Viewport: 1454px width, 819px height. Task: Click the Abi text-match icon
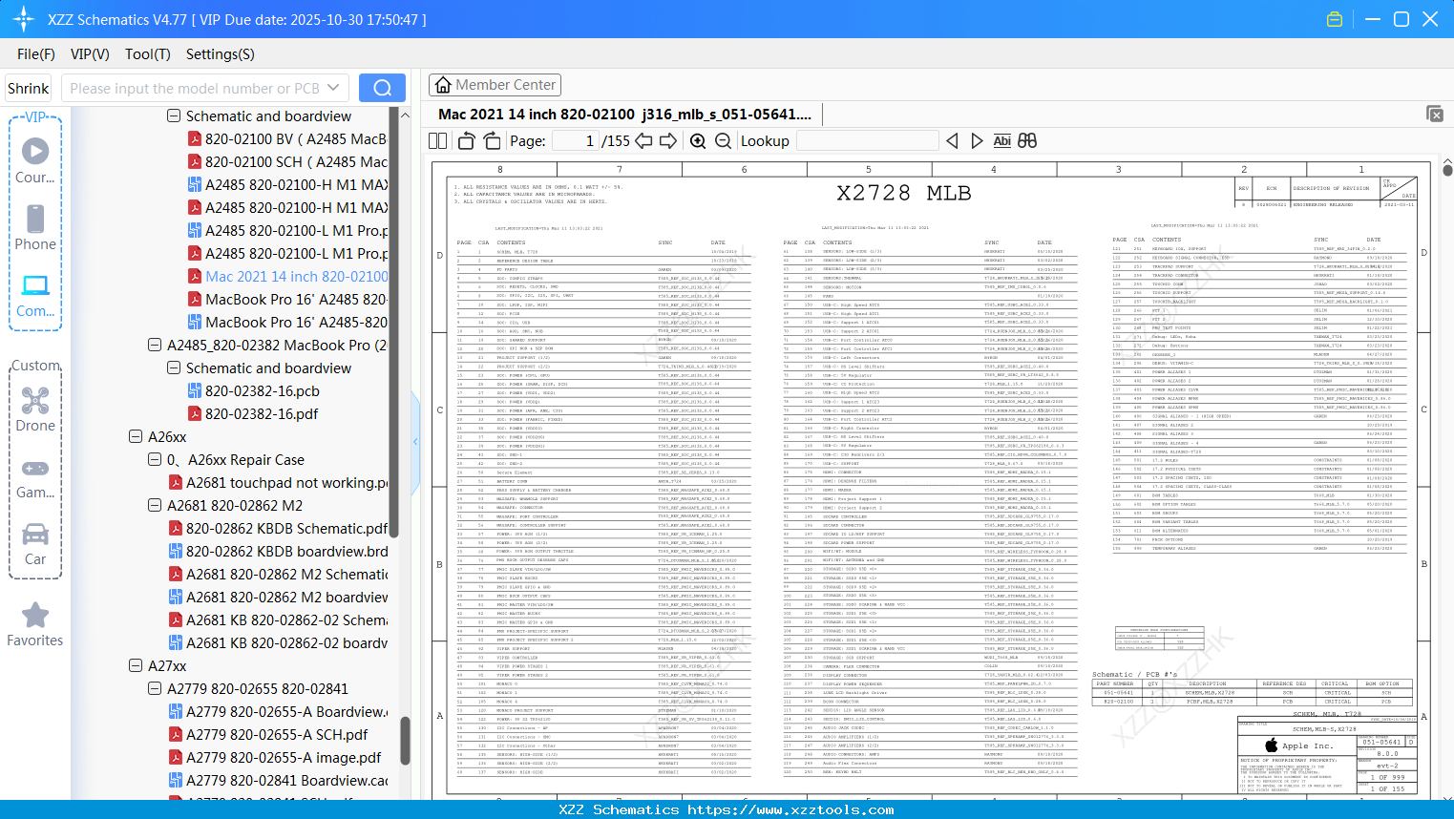(x=1001, y=141)
